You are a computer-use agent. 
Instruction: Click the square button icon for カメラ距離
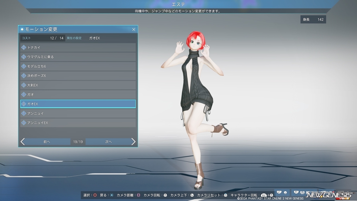pyautogui.click(x=138, y=195)
